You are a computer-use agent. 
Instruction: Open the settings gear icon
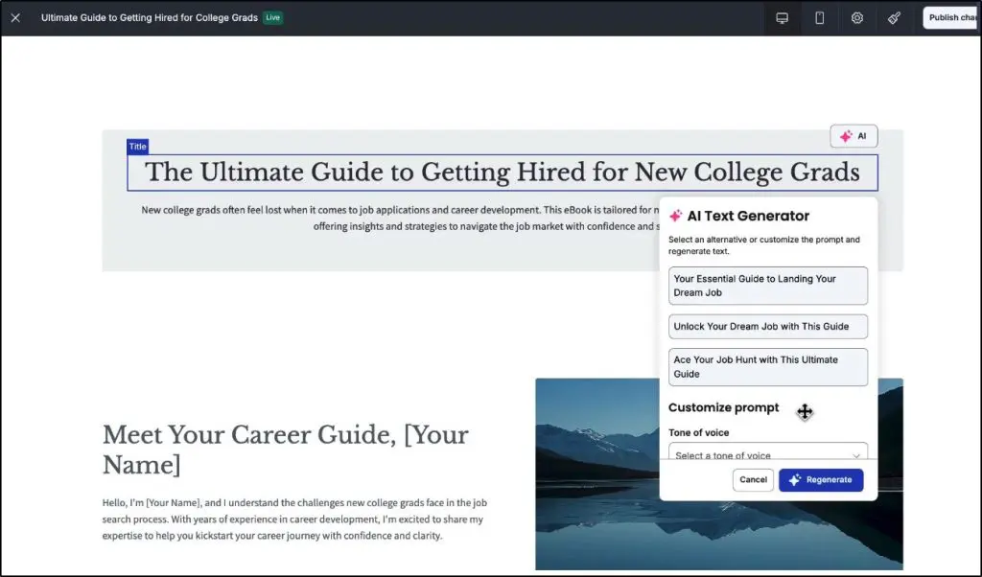tap(856, 17)
